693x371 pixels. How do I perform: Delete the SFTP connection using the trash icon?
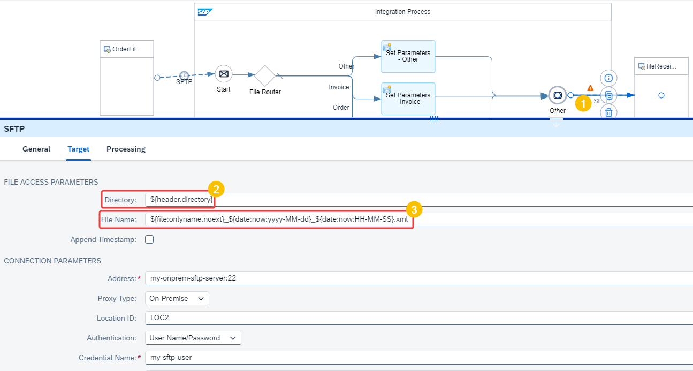(x=608, y=112)
